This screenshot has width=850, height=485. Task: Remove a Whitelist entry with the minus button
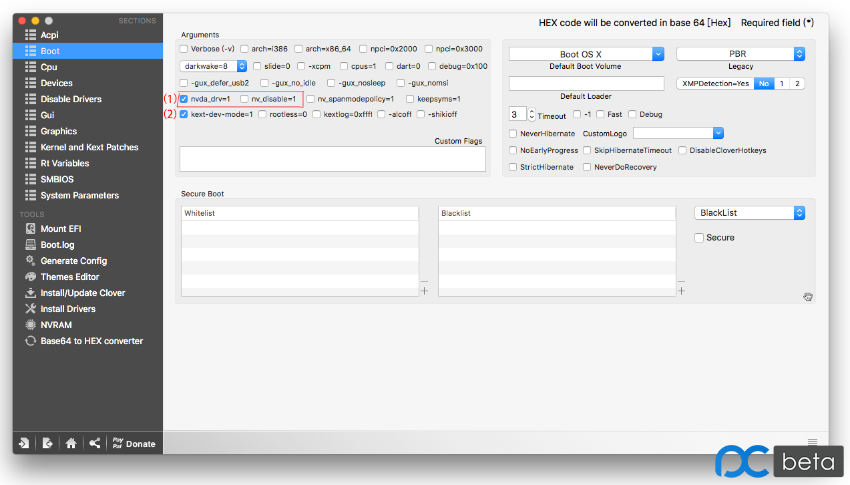click(x=424, y=282)
